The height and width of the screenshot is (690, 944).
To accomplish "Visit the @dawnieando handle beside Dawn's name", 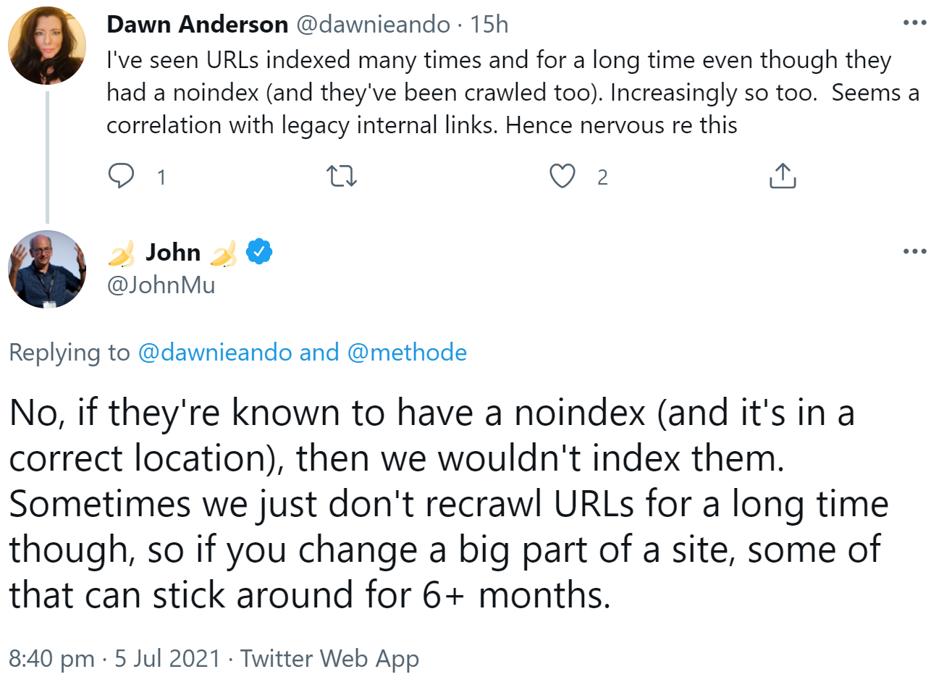I will click(x=374, y=25).
